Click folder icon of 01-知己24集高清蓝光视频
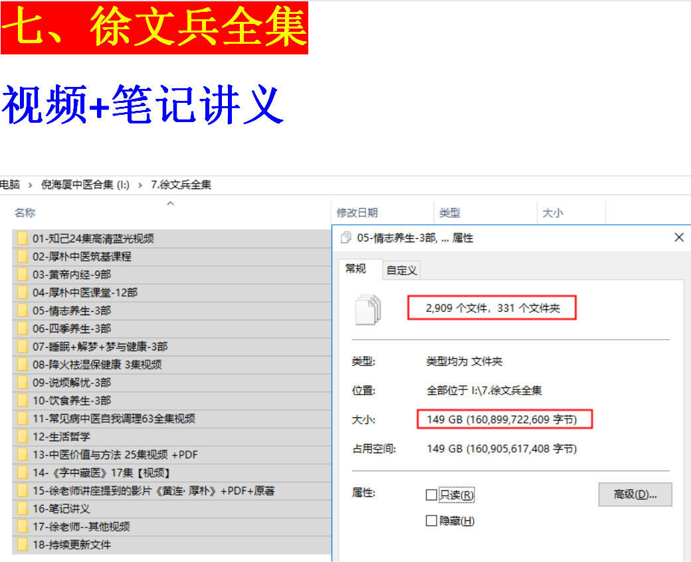The height and width of the screenshot is (562, 691). [23, 239]
